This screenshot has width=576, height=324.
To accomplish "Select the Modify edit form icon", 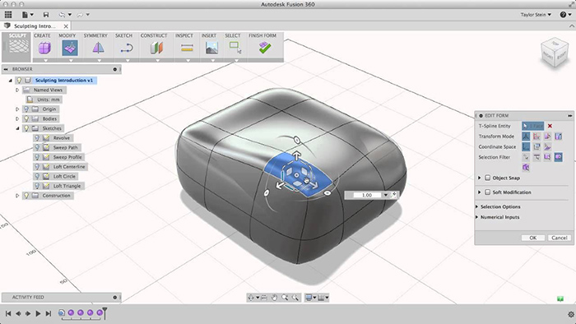I will point(70,48).
